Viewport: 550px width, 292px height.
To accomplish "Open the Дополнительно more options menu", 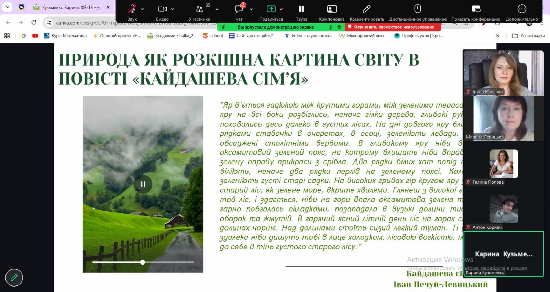I will tap(521, 9).
